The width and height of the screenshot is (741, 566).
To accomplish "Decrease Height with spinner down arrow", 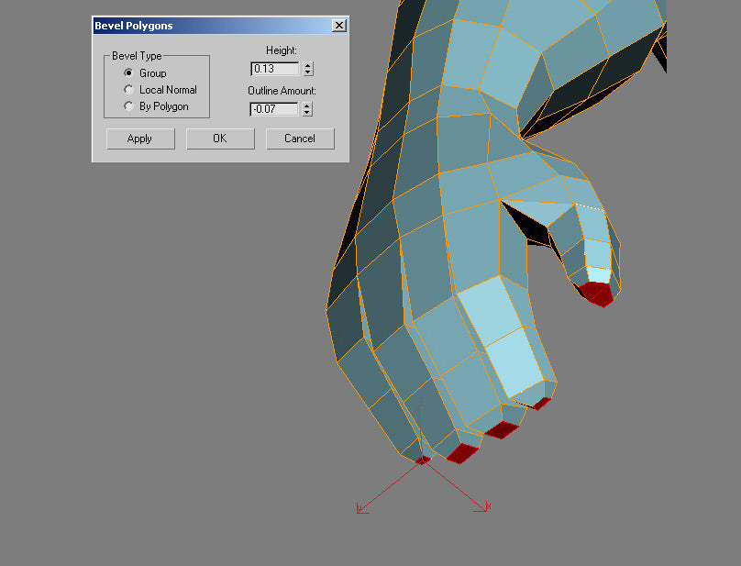I will (307, 72).
